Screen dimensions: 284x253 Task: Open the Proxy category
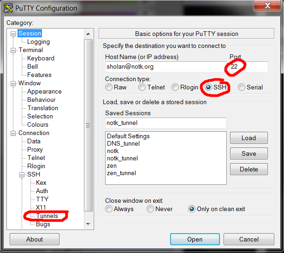35,150
